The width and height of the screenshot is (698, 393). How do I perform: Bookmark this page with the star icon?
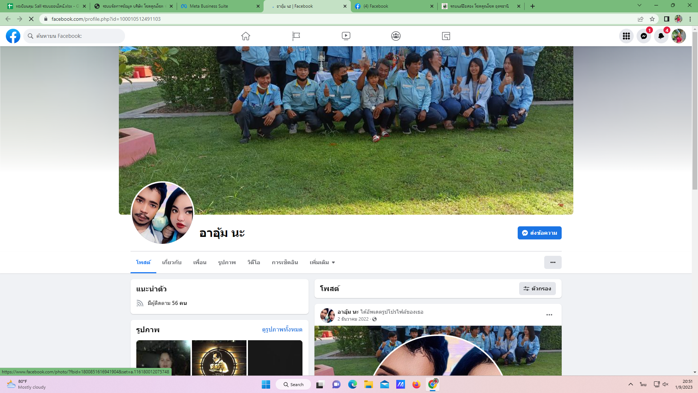pos(652,19)
